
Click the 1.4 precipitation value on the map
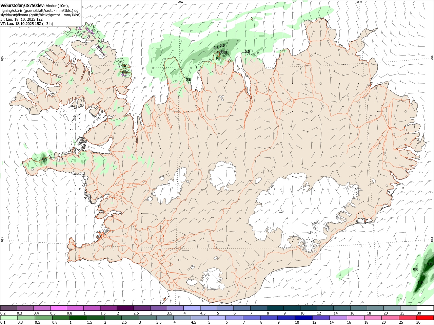218,59
